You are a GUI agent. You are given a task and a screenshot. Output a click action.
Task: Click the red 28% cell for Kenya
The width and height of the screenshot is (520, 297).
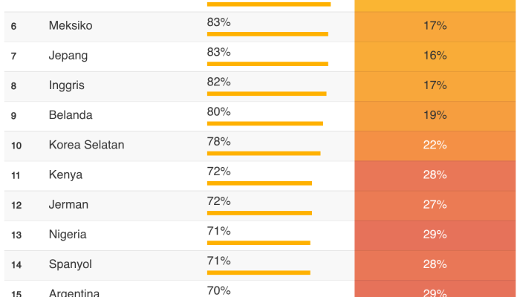[435, 174]
